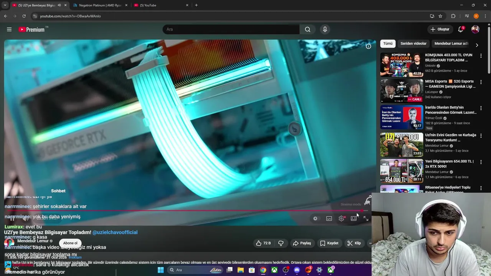Open the Chrome three-dot menu
Viewport: 491px width, 276px height.
click(485, 16)
